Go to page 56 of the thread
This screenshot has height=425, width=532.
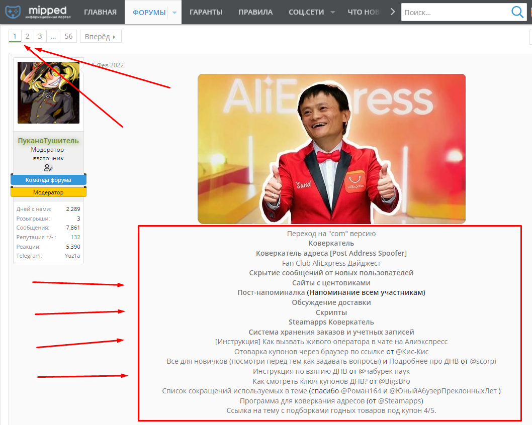pyautogui.click(x=68, y=36)
